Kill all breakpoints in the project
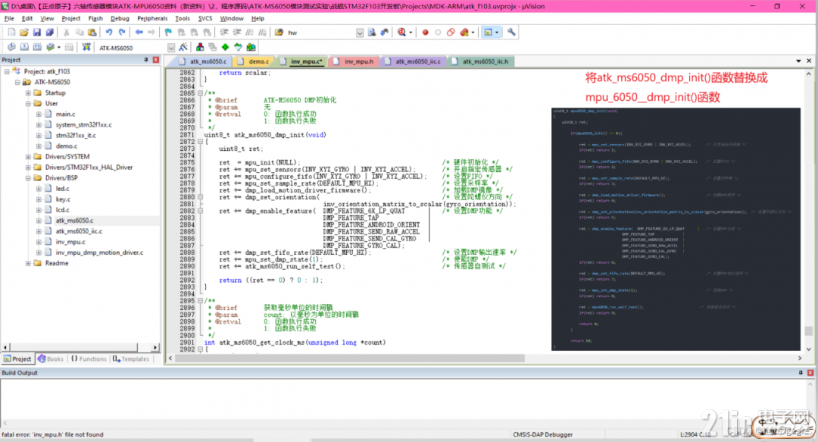This screenshot has height=442, width=818. (x=464, y=33)
